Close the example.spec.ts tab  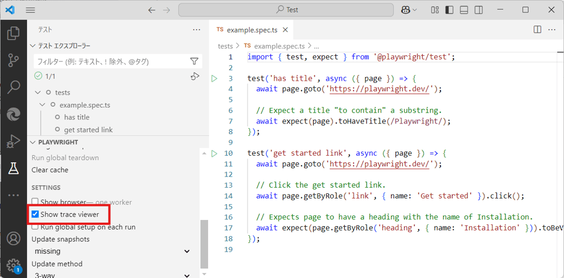[285, 30]
